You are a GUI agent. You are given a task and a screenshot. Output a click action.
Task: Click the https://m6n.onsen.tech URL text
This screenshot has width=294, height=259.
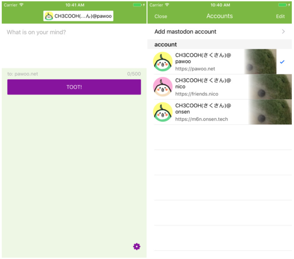pos(202,119)
